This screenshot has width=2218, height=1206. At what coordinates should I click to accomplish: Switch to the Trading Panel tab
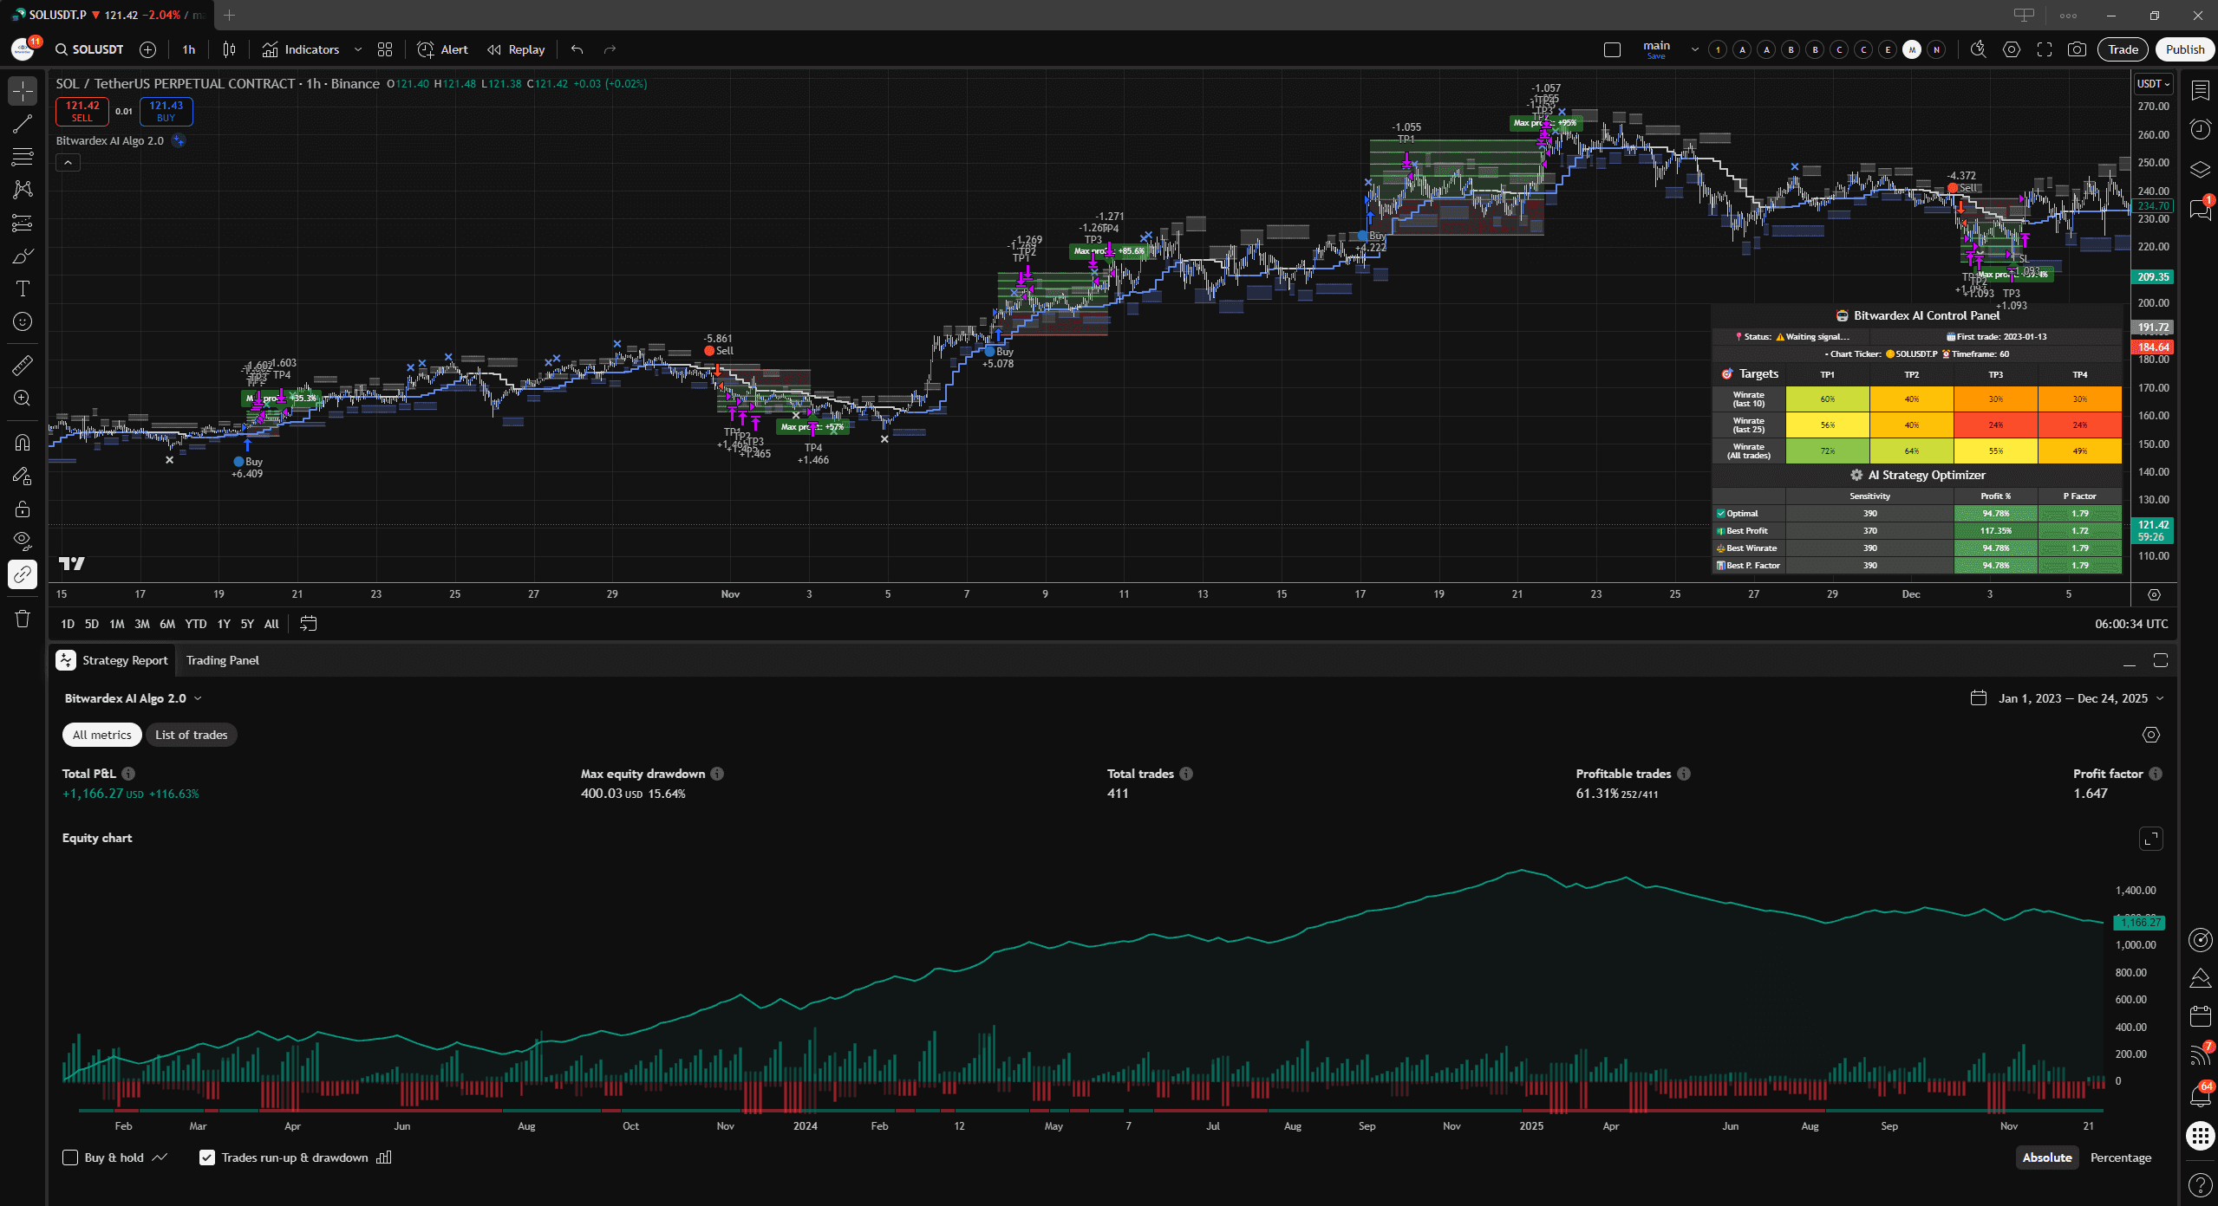tap(222, 660)
